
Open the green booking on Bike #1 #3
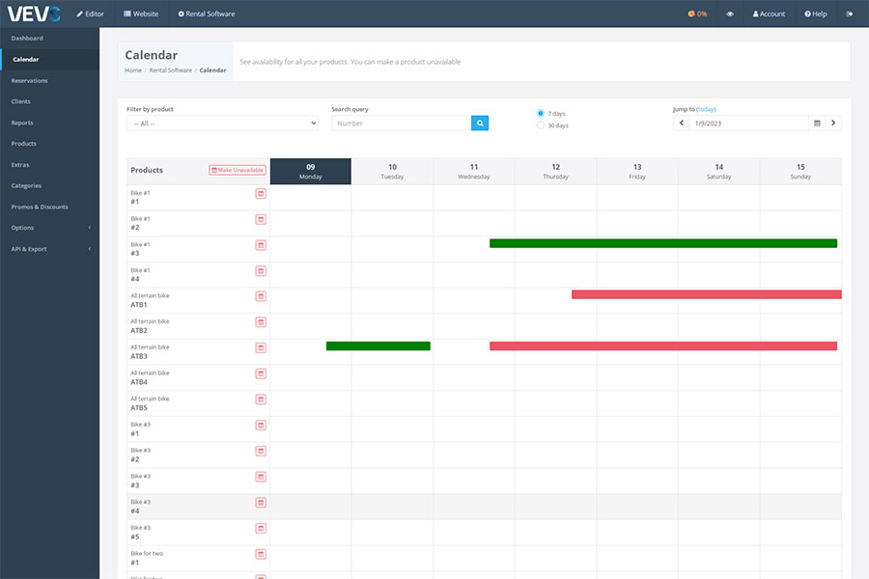(663, 243)
